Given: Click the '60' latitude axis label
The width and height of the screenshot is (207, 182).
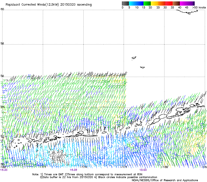Looking at the screenshot, I should [x=2, y=9].
